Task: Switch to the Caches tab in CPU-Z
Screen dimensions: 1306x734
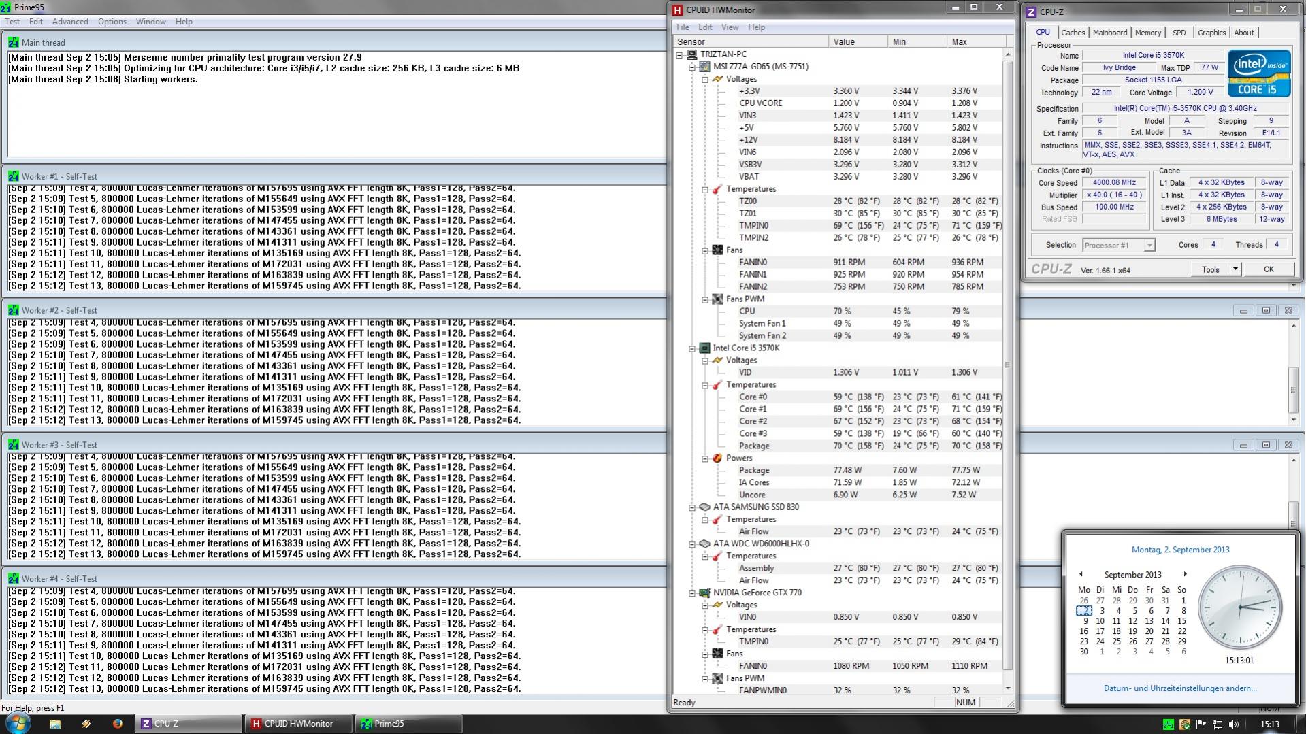Action: pos(1073,33)
